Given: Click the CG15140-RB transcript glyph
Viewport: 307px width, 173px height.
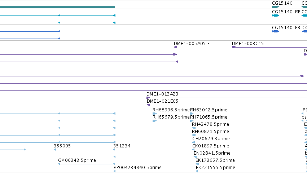Looking at the screenshot, I should tap(276, 15).
